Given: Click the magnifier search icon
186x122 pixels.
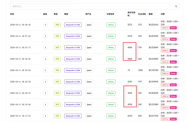Looking at the screenshot, I should click(176, 6).
